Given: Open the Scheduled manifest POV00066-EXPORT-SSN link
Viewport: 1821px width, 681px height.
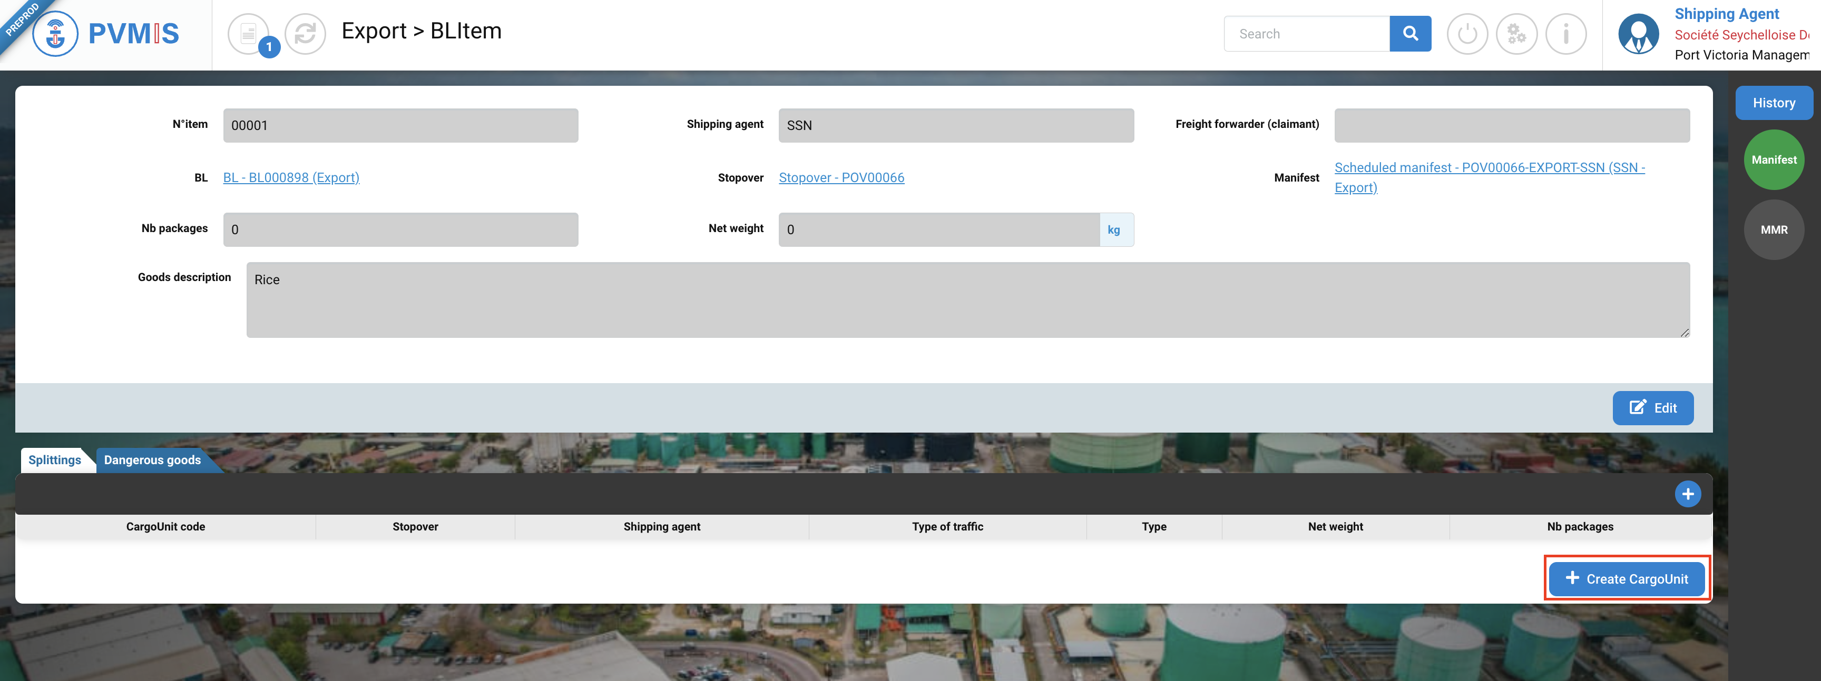Looking at the screenshot, I should [1489, 168].
